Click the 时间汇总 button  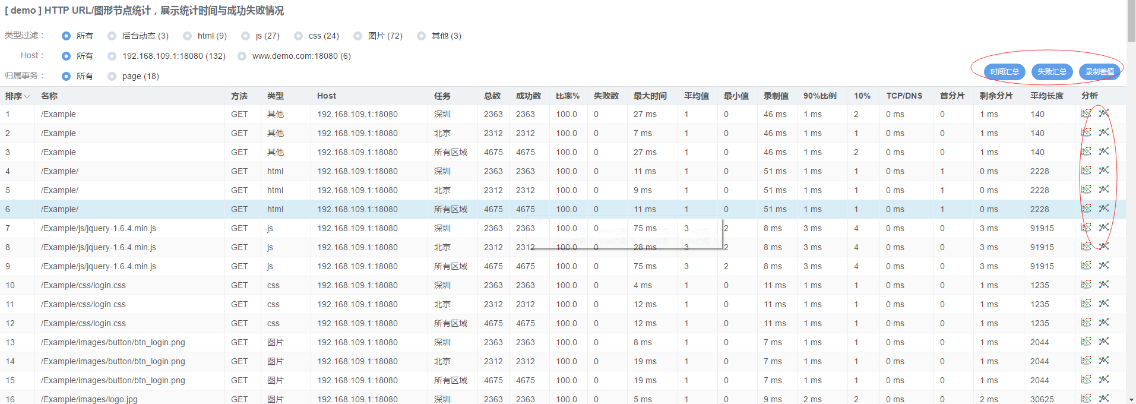tap(1004, 72)
